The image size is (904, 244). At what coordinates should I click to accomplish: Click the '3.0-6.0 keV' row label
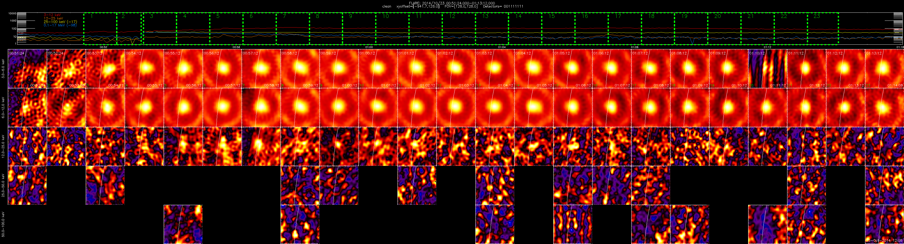point(3,69)
